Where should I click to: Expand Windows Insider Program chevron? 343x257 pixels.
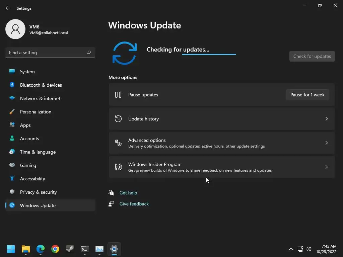tap(326, 167)
